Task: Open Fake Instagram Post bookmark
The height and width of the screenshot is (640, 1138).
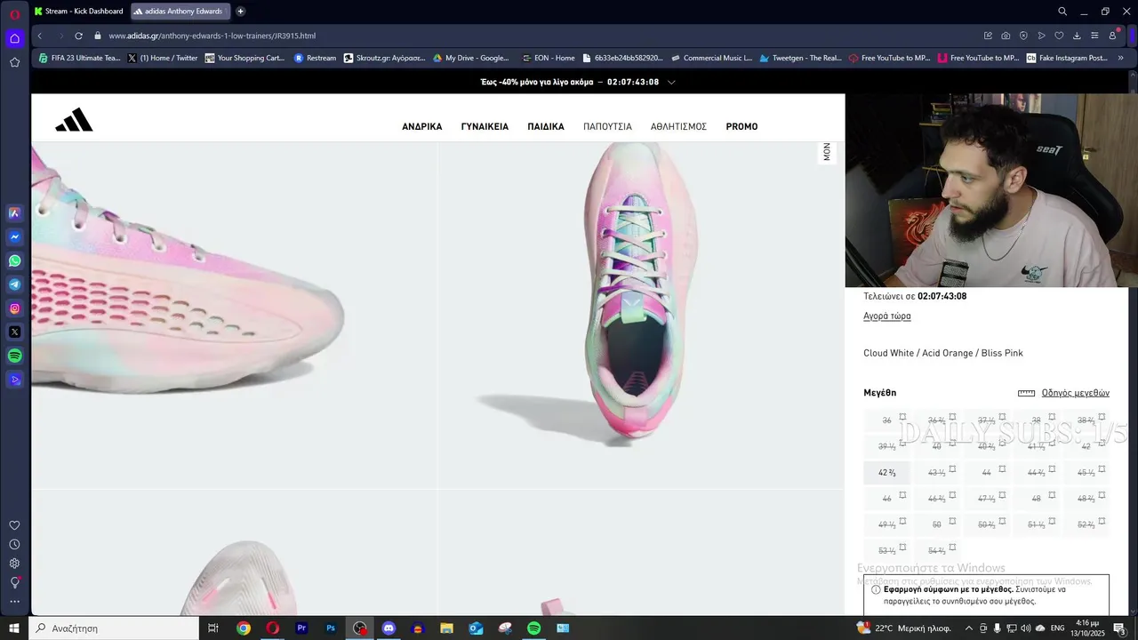Action: point(1067,58)
